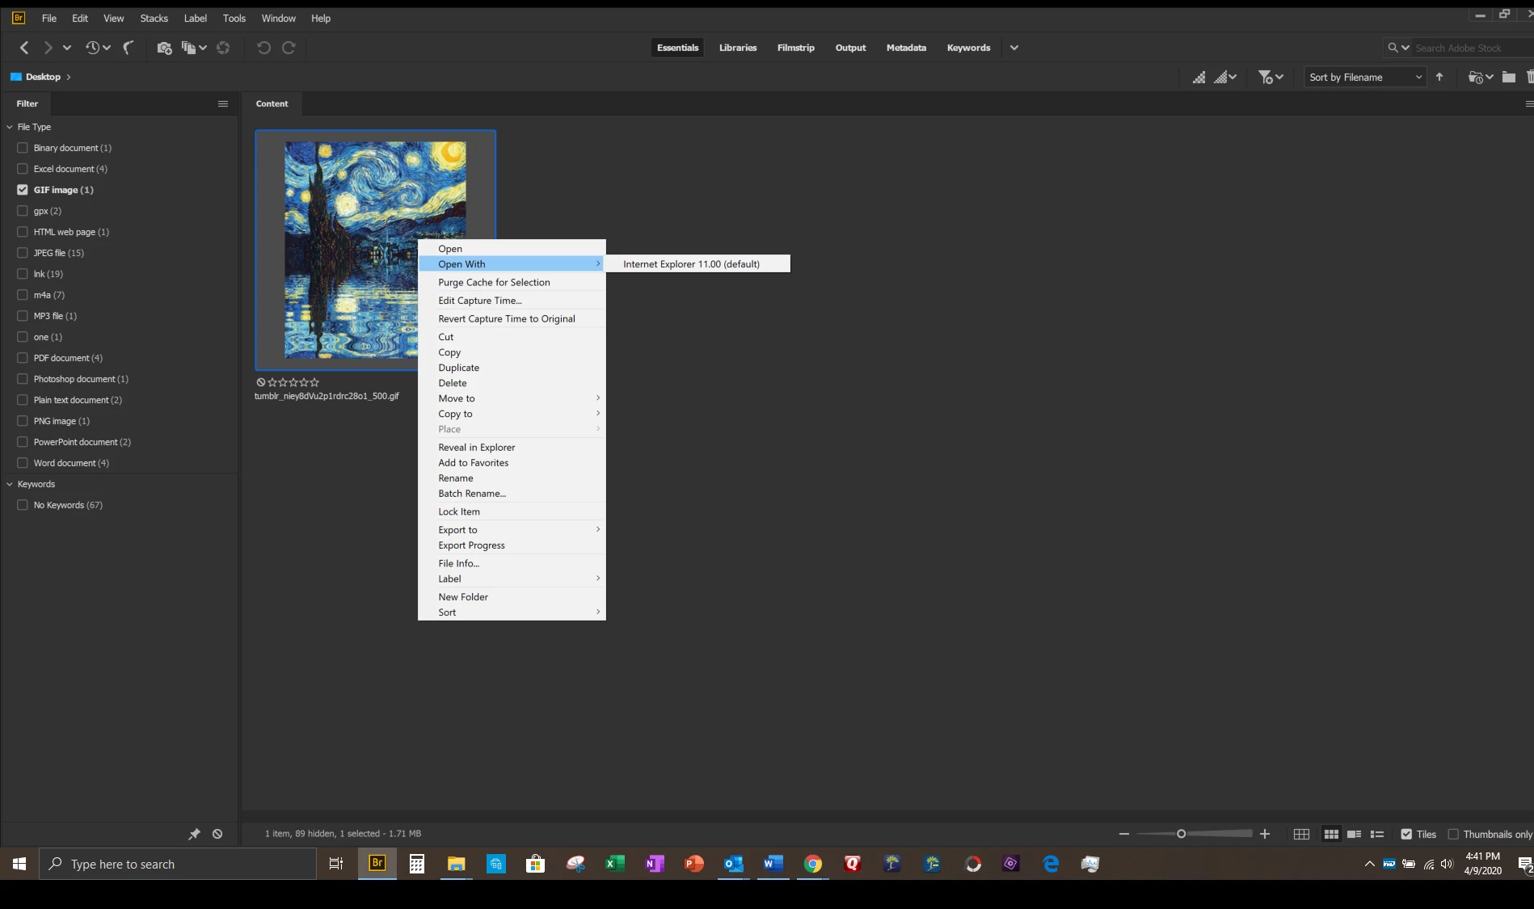Go back using the back arrow
Viewport: 1534px width, 909px height.
click(x=24, y=48)
